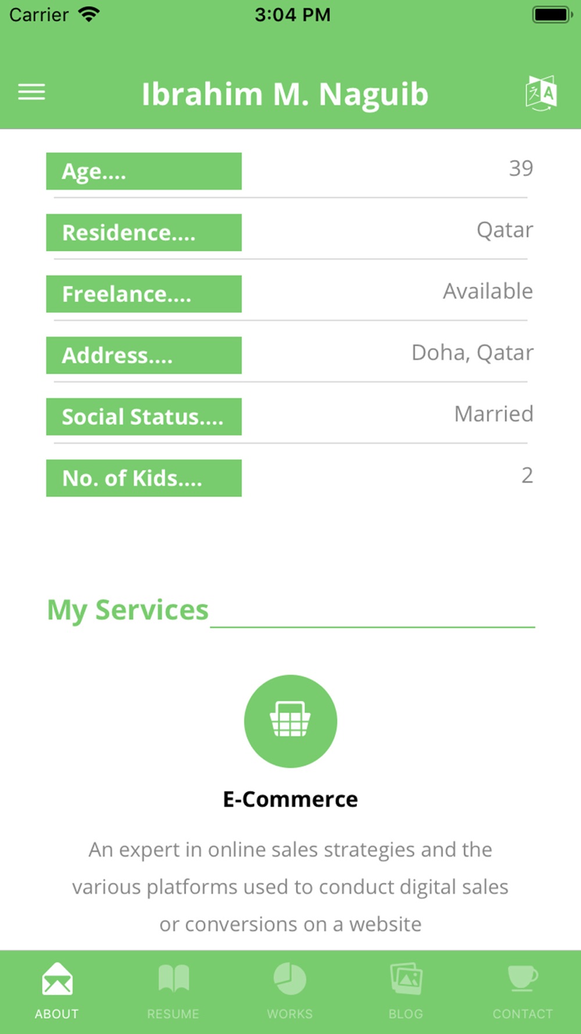Tap the Blog pictures icon
The width and height of the screenshot is (581, 1034).
pos(406,978)
